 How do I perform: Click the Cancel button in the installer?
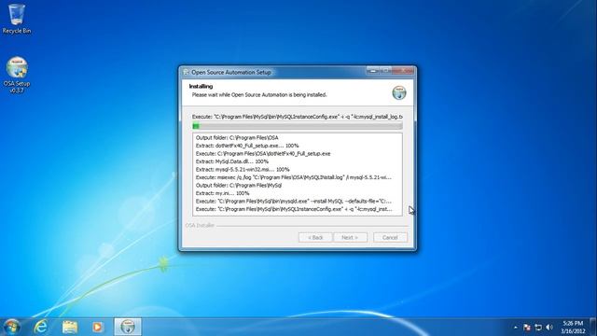tap(390, 237)
